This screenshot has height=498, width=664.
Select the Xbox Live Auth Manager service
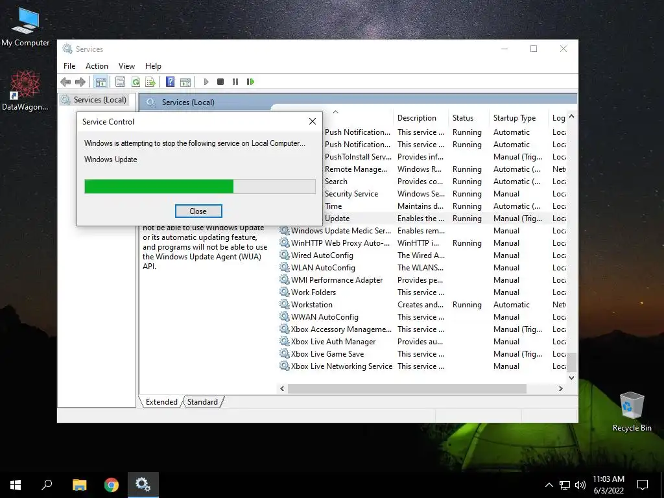pos(333,341)
